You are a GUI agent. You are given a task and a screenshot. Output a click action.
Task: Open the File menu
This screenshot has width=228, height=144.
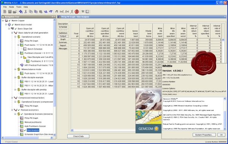pos(5,7)
